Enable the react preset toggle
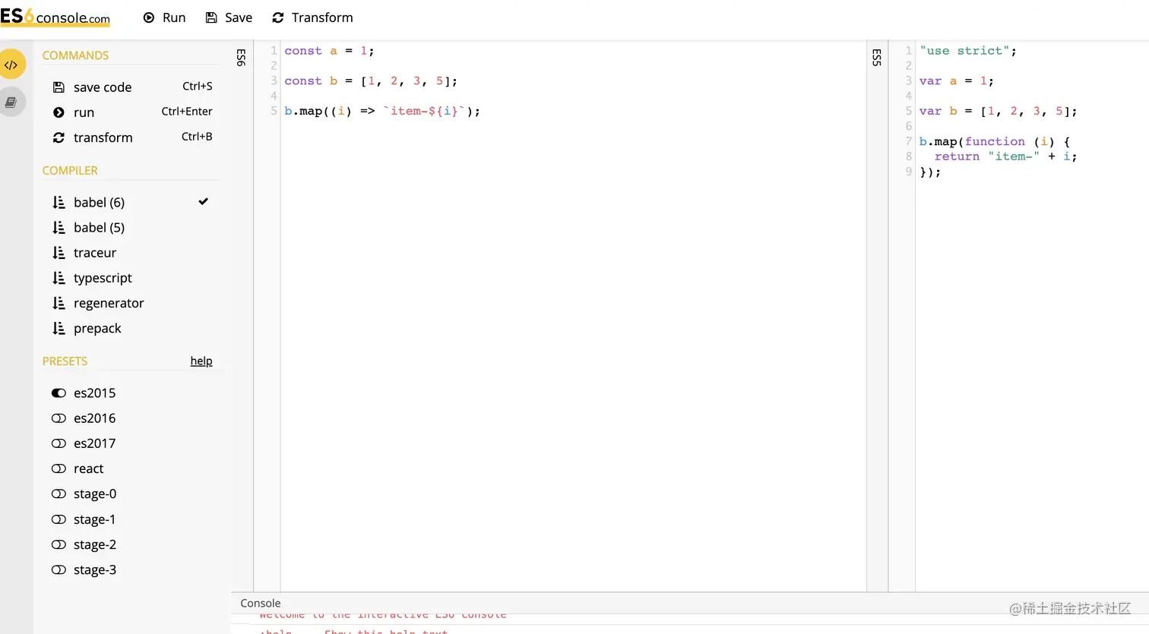The image size is (1149, 634). coord(59,468)
